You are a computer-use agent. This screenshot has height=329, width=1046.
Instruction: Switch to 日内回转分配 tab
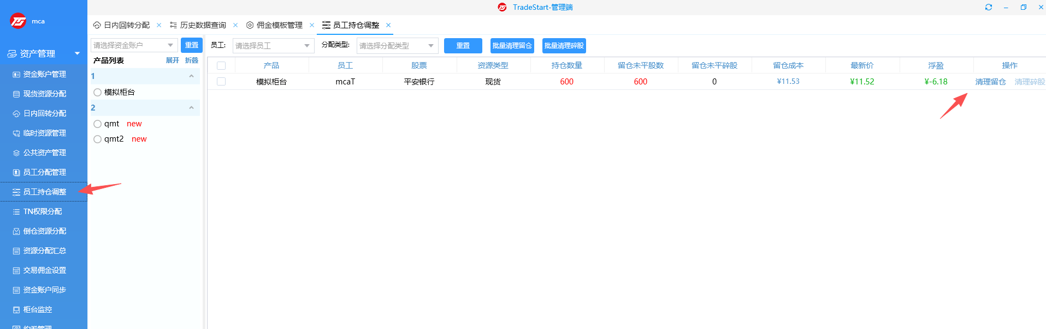coord(127,25)
